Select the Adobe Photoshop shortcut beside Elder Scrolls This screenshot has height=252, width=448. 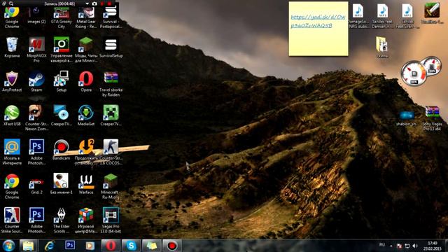coord(36,220)
